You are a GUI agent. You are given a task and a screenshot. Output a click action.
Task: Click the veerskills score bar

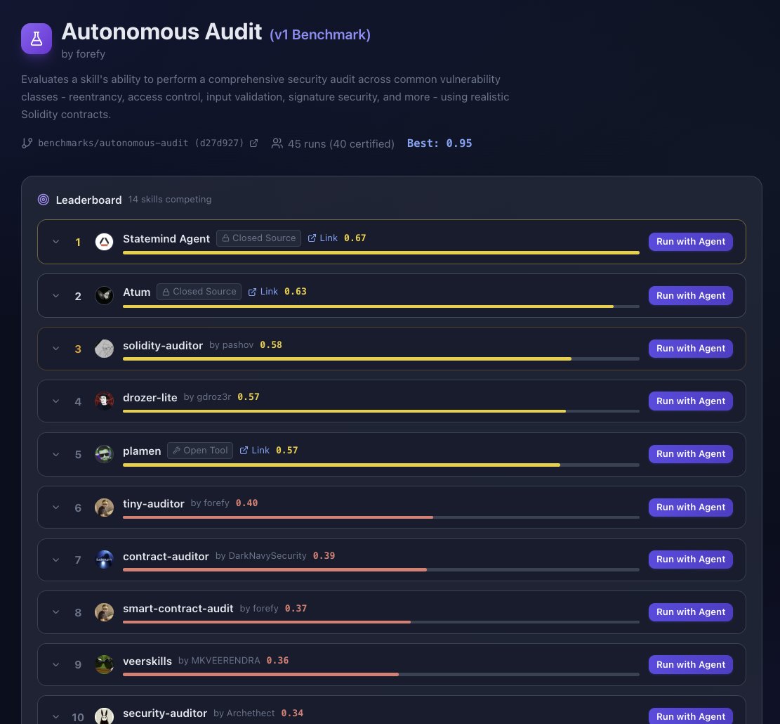tap(381, 675)
